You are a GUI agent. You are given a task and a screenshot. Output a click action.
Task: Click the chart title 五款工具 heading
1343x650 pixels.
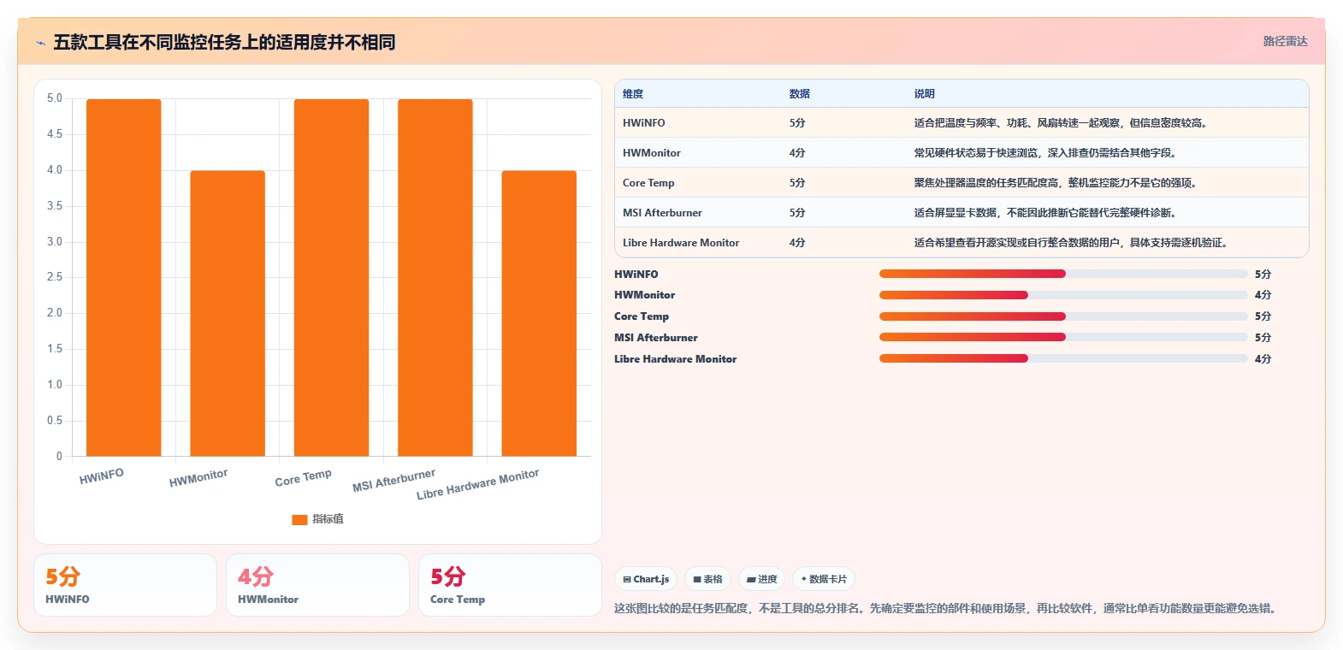tap(224, 42)
